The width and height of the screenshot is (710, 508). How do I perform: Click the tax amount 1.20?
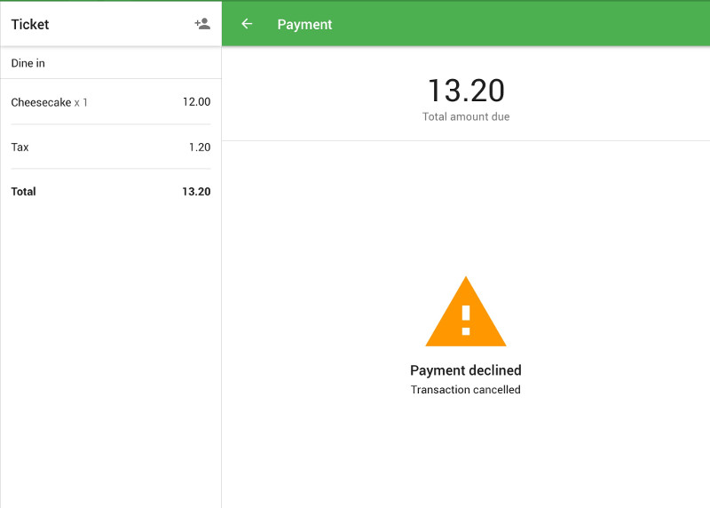click(x=200, y=147)
